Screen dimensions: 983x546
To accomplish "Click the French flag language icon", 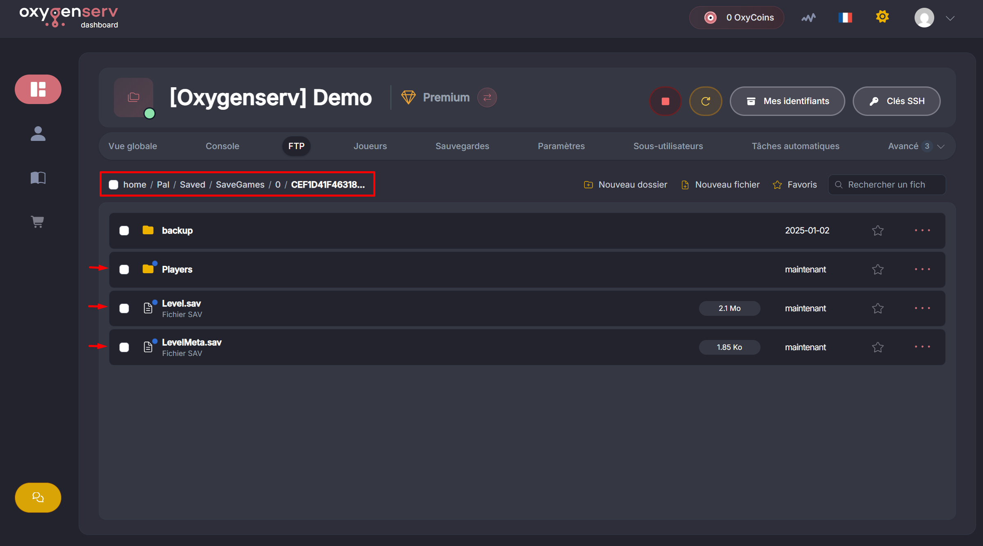I will coord(845,18).
